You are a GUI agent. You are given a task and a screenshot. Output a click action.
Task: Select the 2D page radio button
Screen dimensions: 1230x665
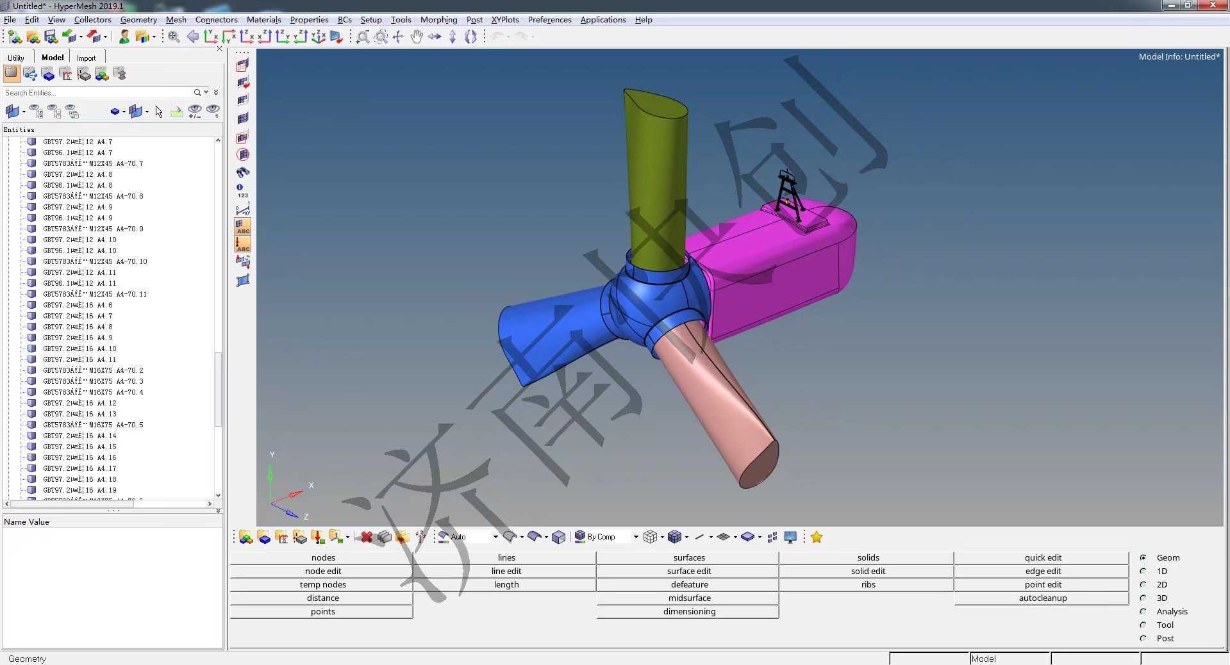[x=1143, y=584]
